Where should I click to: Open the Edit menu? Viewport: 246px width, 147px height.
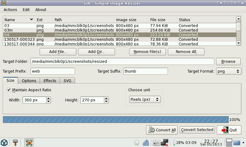click(26, 10)
